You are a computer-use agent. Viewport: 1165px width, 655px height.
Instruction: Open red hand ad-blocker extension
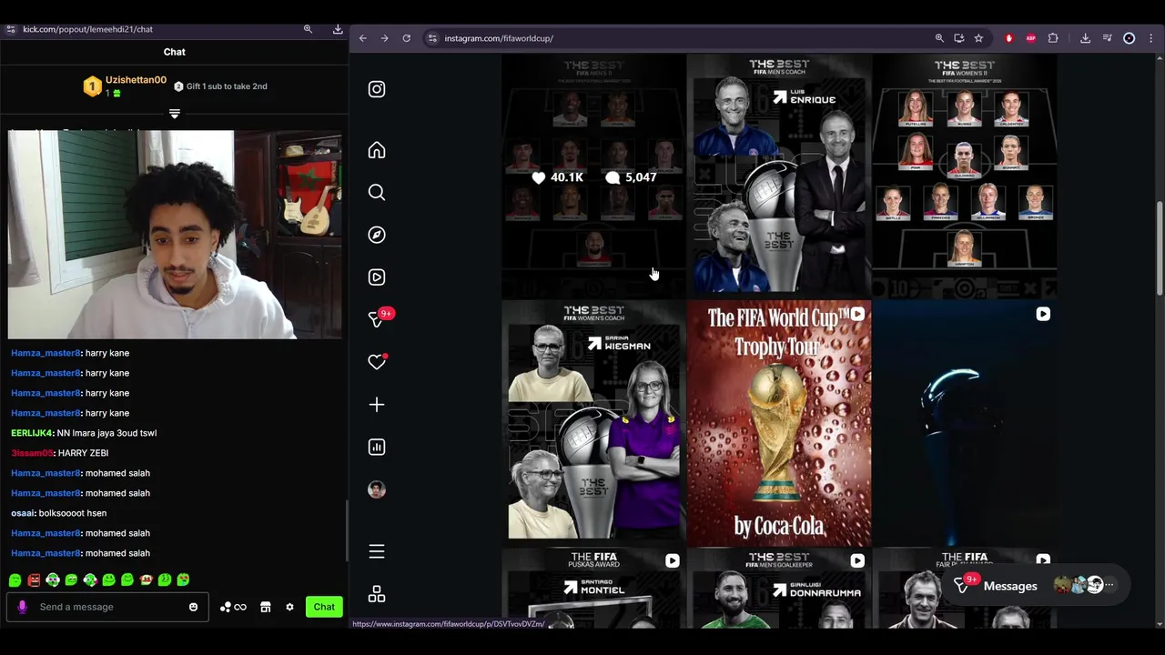point(1008,38)
